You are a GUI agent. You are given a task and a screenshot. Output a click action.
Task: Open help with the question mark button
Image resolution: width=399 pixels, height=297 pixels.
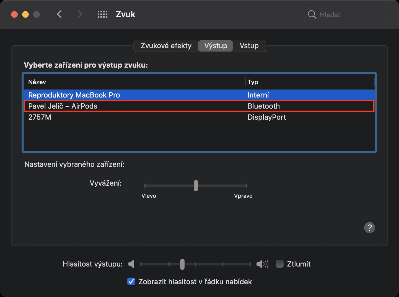[369, 228]
